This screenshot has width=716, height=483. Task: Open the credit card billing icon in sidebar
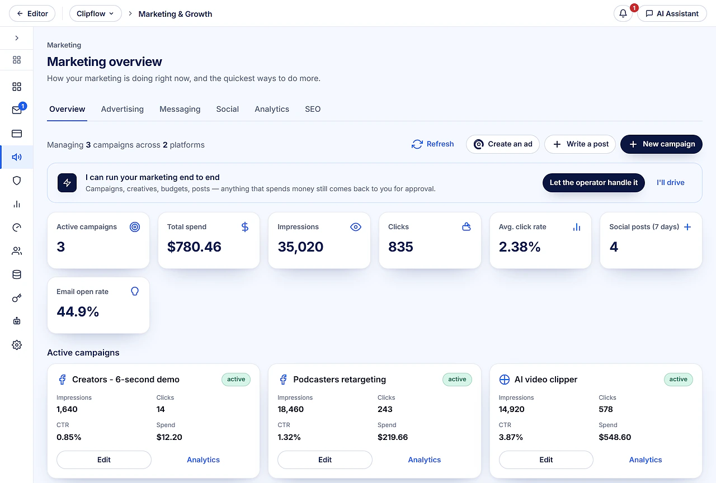tap(17, 134)
